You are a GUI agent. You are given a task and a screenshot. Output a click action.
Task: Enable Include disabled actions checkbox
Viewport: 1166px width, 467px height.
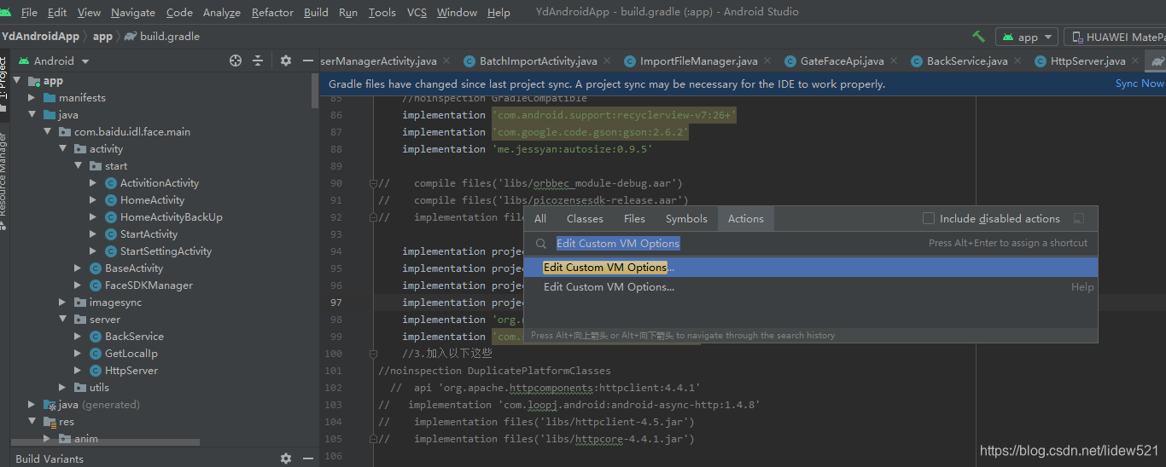coord(929,219)
